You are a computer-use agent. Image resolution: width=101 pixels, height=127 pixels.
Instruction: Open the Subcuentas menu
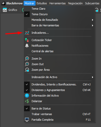pyautogui.click(x=92, y=3)
